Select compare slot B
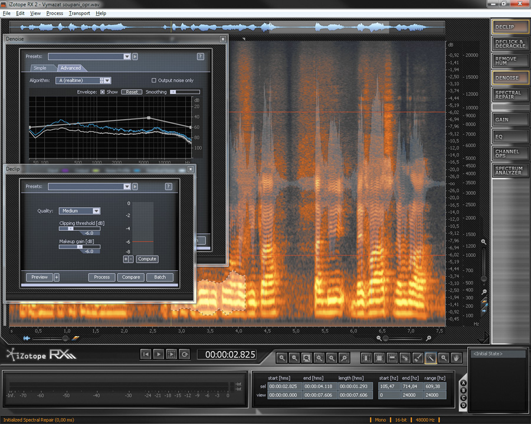 point(463,390)
